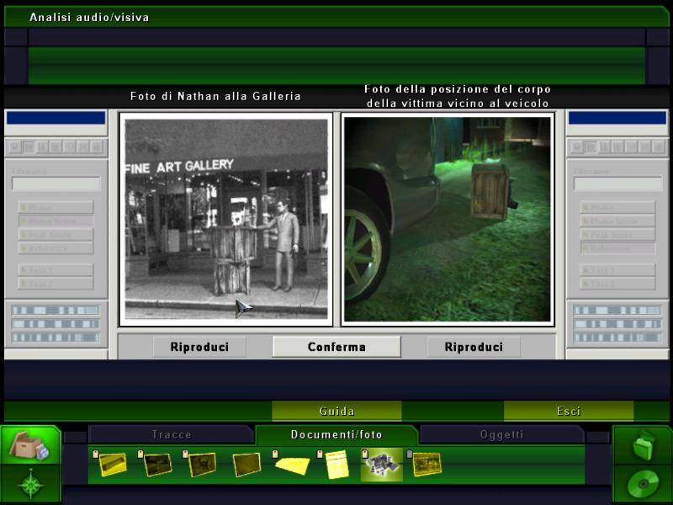Open the green case folder icon
Screen dimensions: 673x505
[x=642, y=444]
